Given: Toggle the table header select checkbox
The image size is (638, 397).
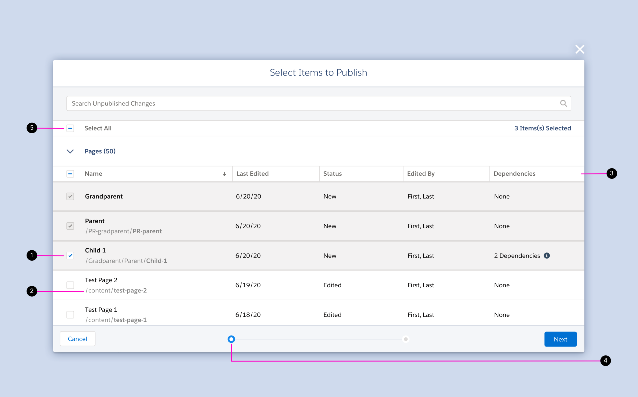Looking at the screenshot, I should coord(70,174).
